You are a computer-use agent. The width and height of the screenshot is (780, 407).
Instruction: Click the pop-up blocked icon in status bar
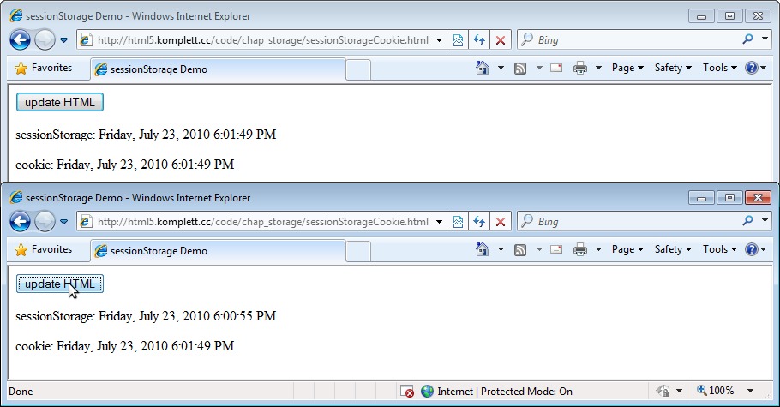click(408, 391)
